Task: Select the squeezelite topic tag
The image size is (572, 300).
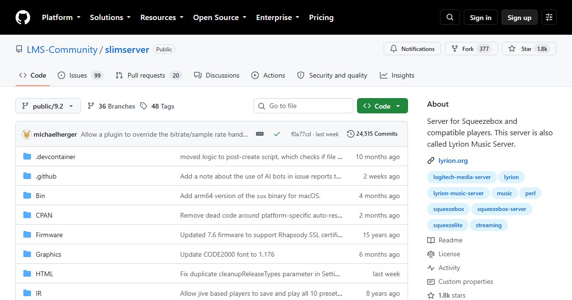Action: coord(447,225)
